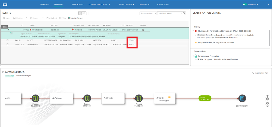Collapse the Ransomware Prevention rule
Viewport: 272px width, 127px height.
[x=193, y=56]
